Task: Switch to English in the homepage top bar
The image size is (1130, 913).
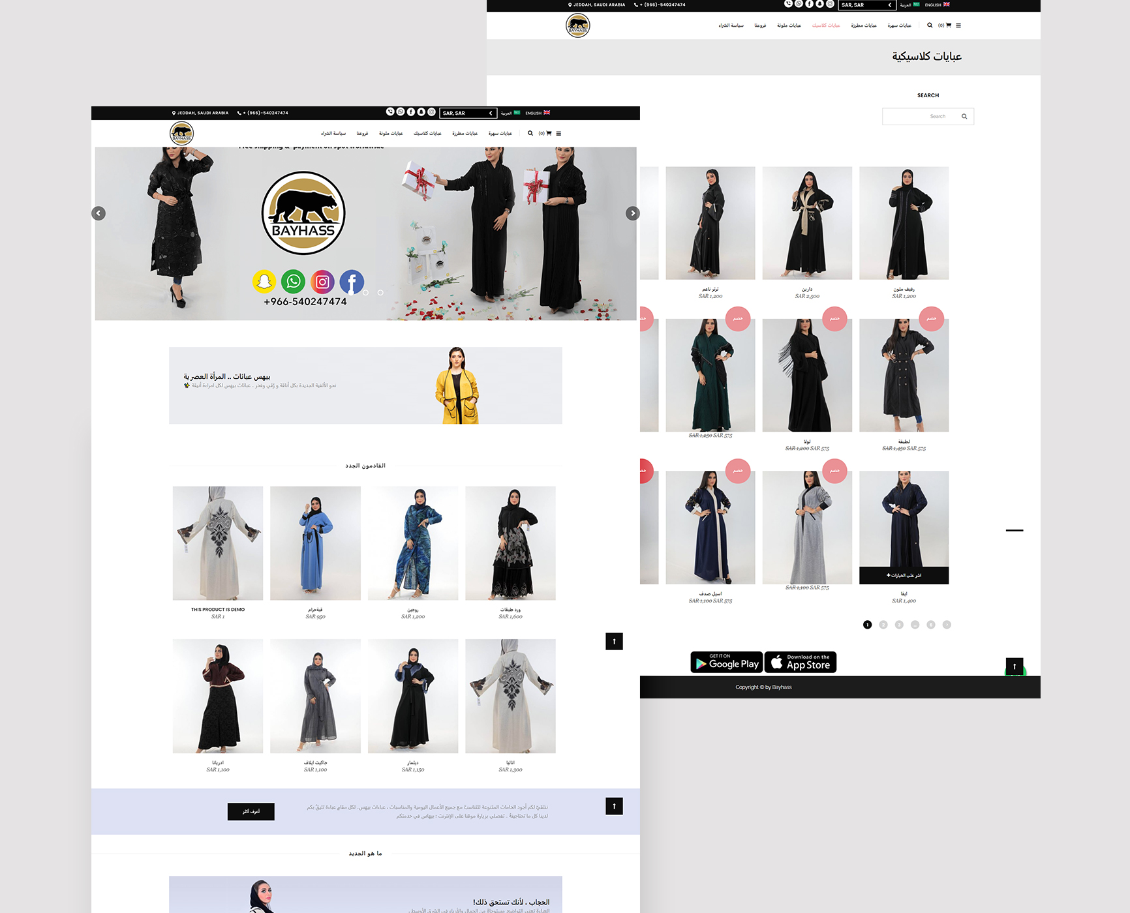Action: [x=538, y=113]
